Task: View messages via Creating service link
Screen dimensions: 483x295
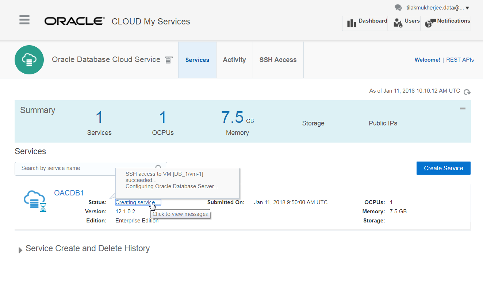Action: (x=138, y=202)
